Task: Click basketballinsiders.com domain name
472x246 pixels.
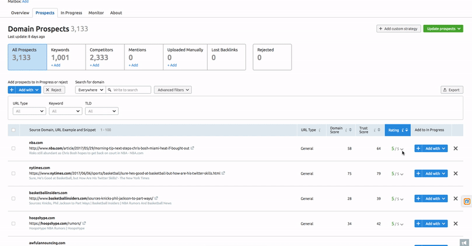Action: (48, 193)
